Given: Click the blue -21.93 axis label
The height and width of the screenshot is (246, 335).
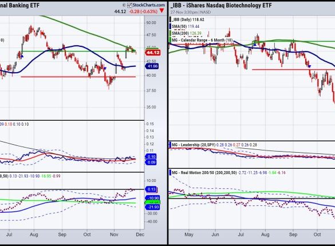Looking at the screenshot, I should 152,207.
